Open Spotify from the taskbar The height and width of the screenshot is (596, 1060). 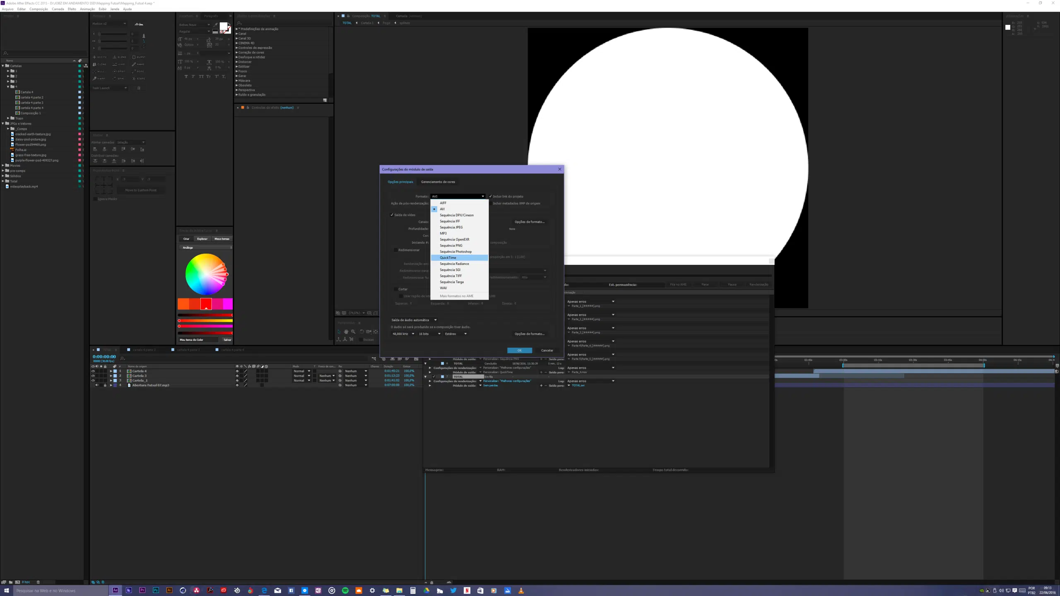(345, 591)
